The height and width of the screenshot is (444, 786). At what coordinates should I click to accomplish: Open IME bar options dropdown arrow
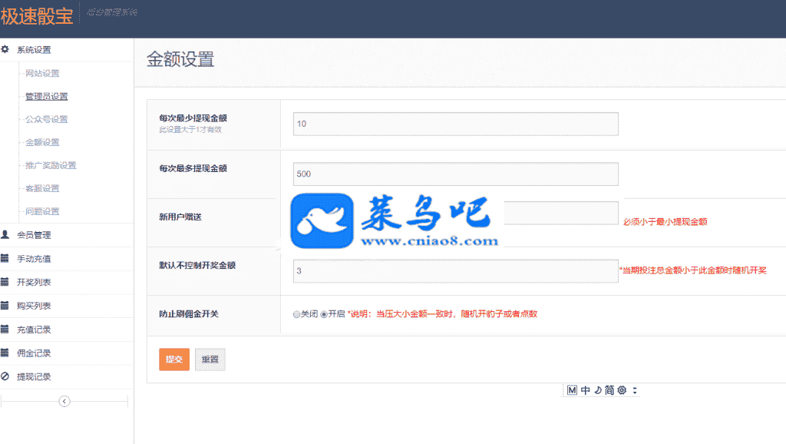click(635, 390)
